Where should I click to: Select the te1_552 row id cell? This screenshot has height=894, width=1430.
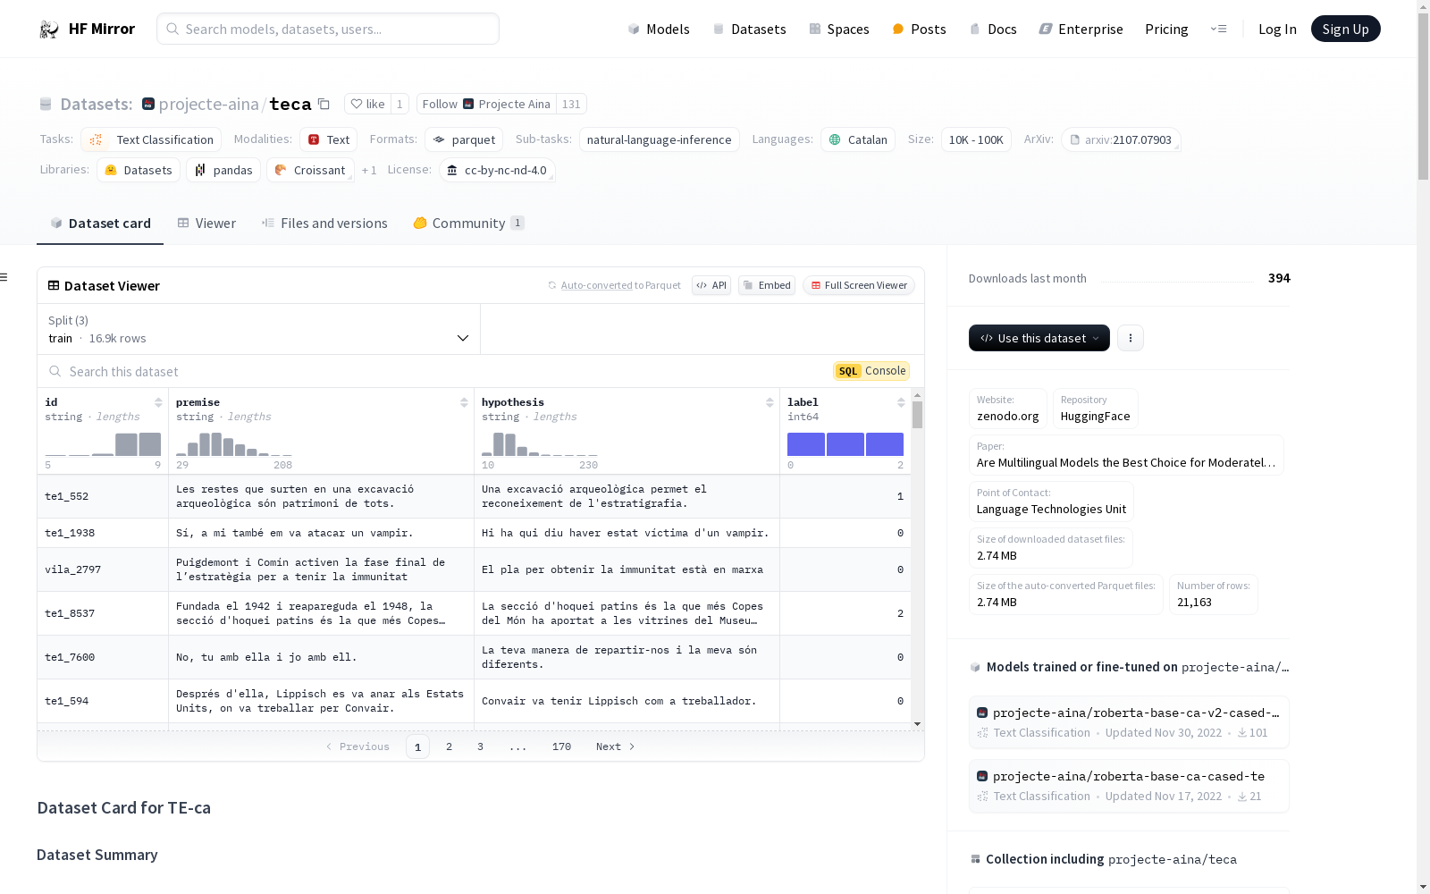tap(103, 496)
